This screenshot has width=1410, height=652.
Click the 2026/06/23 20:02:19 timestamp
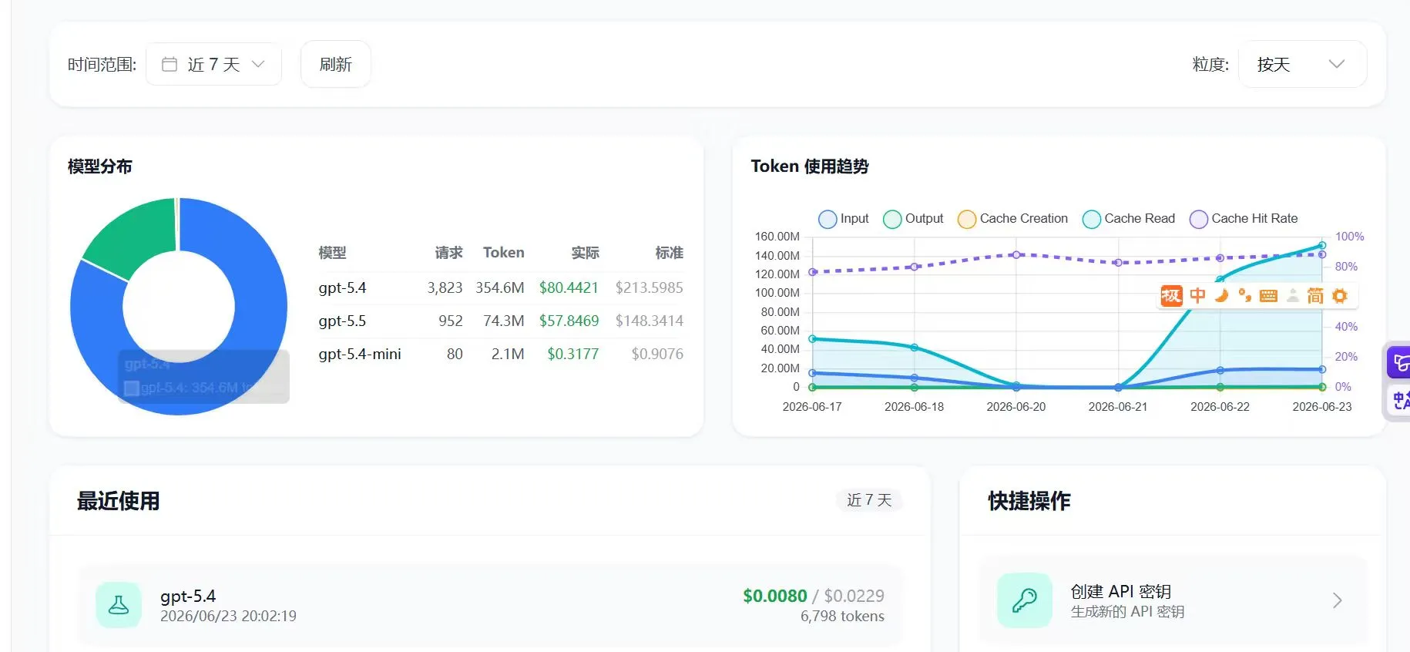(x=228, y=616)
